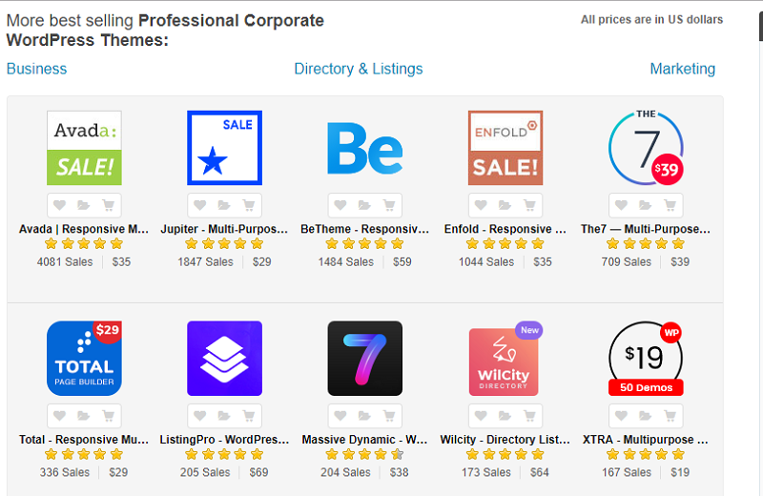Open the Jupiter SALE thumbnail
This screenshot has height=496, width=763.
click(224, 148)
